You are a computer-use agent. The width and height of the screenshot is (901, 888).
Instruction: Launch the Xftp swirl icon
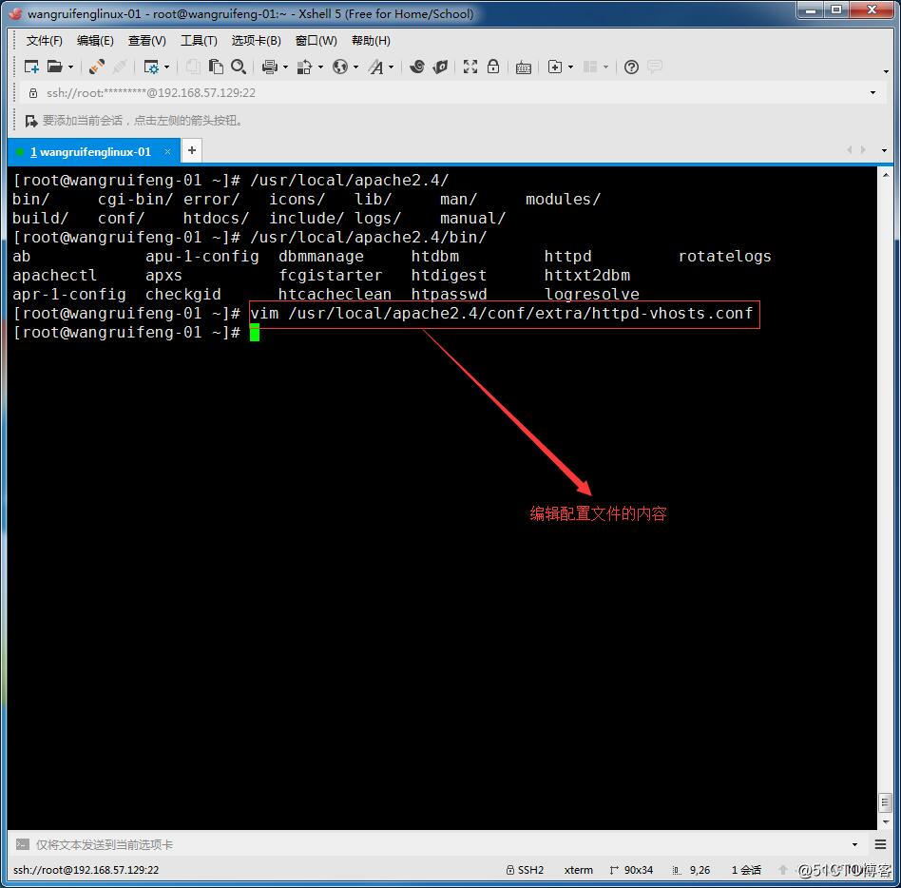(417, 67)
